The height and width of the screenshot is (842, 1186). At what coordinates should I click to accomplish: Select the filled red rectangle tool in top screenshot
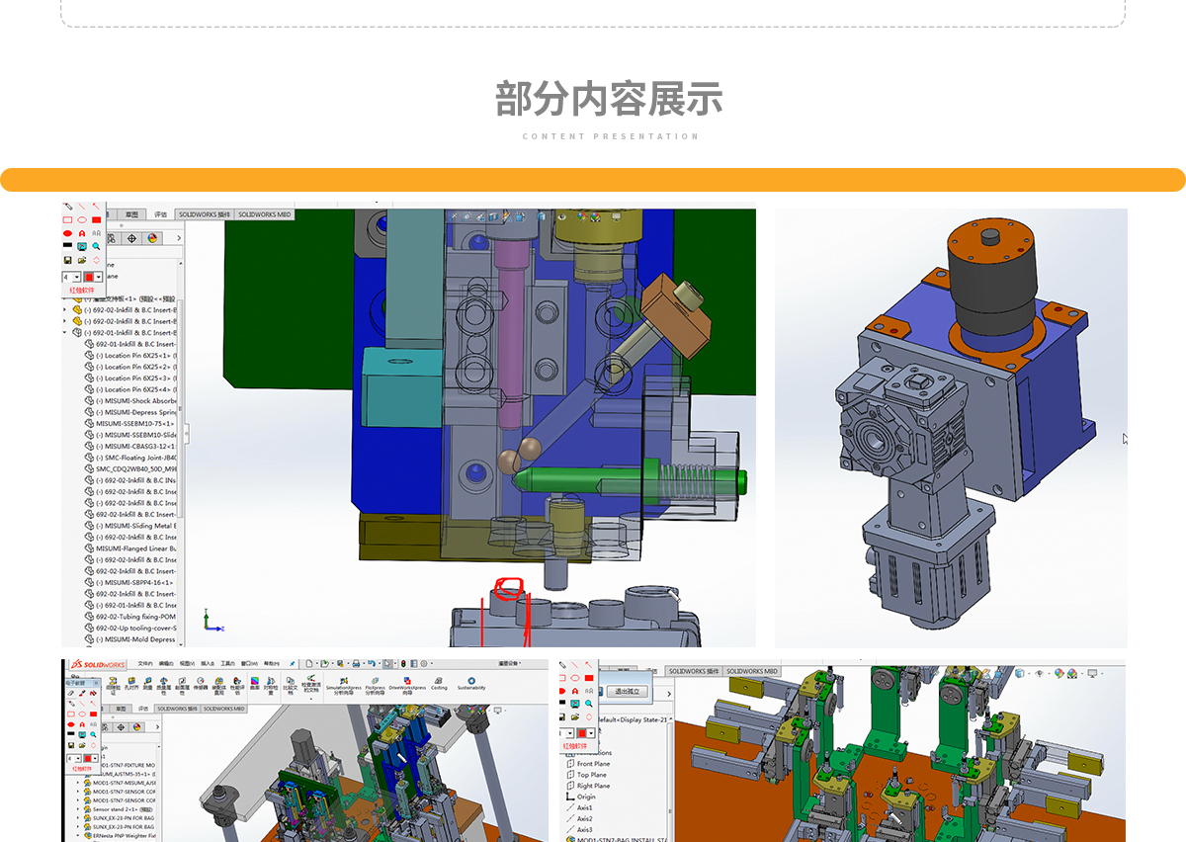pos(96,219)
